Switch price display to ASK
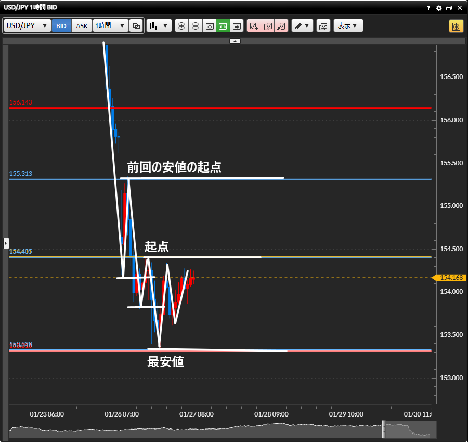 coord(82,26)
